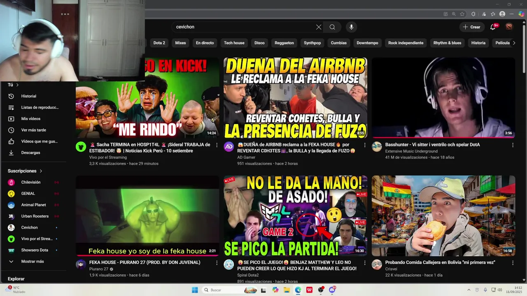Expand the Tú section chevron
This screenshot has height=296, width=527.
point(17,85)
